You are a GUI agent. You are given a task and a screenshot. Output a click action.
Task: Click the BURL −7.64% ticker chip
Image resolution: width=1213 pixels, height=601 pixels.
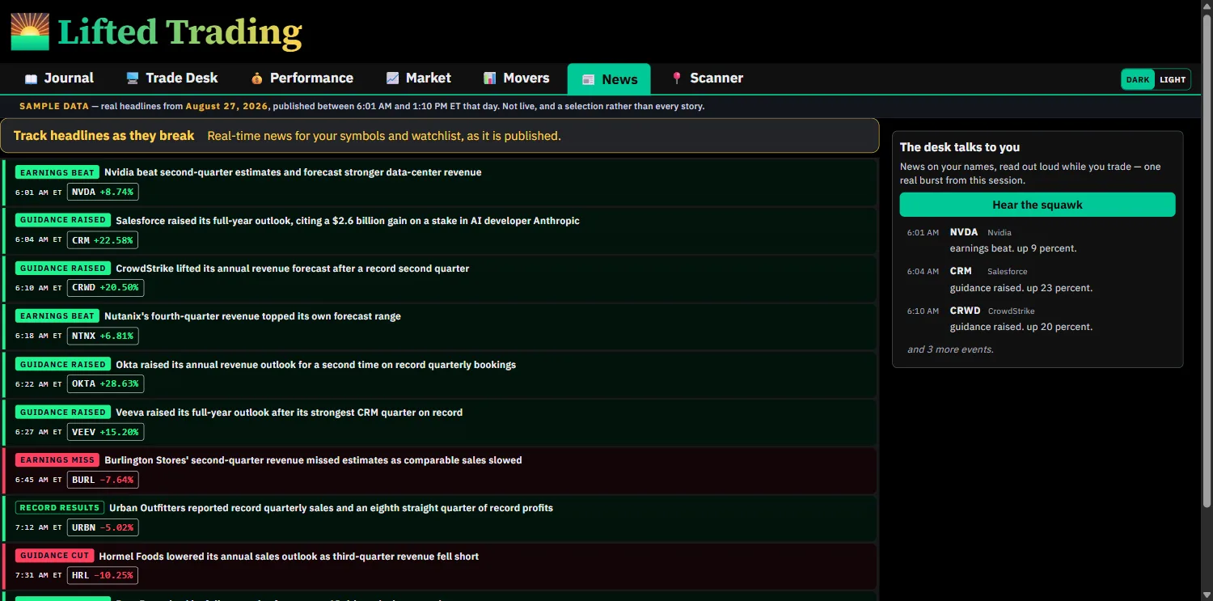coord(103,480)
